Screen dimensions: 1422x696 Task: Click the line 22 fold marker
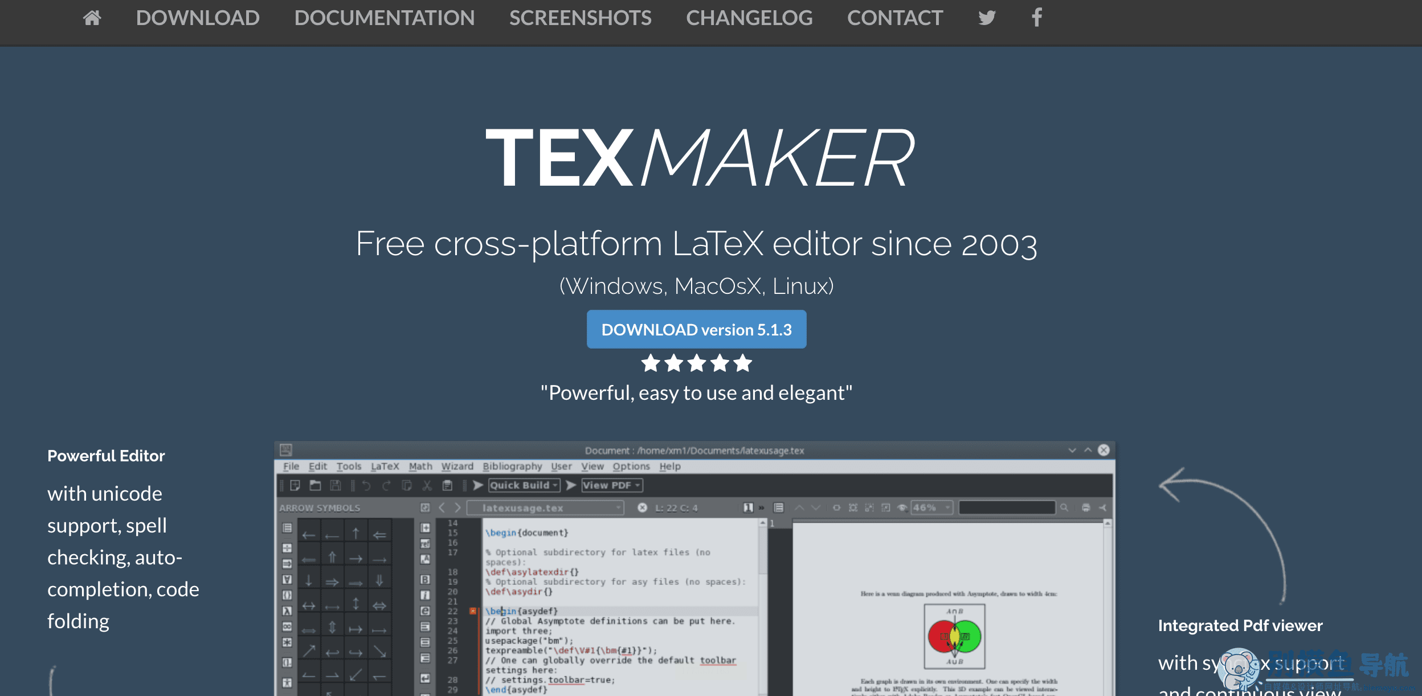(x=472, y=611)
